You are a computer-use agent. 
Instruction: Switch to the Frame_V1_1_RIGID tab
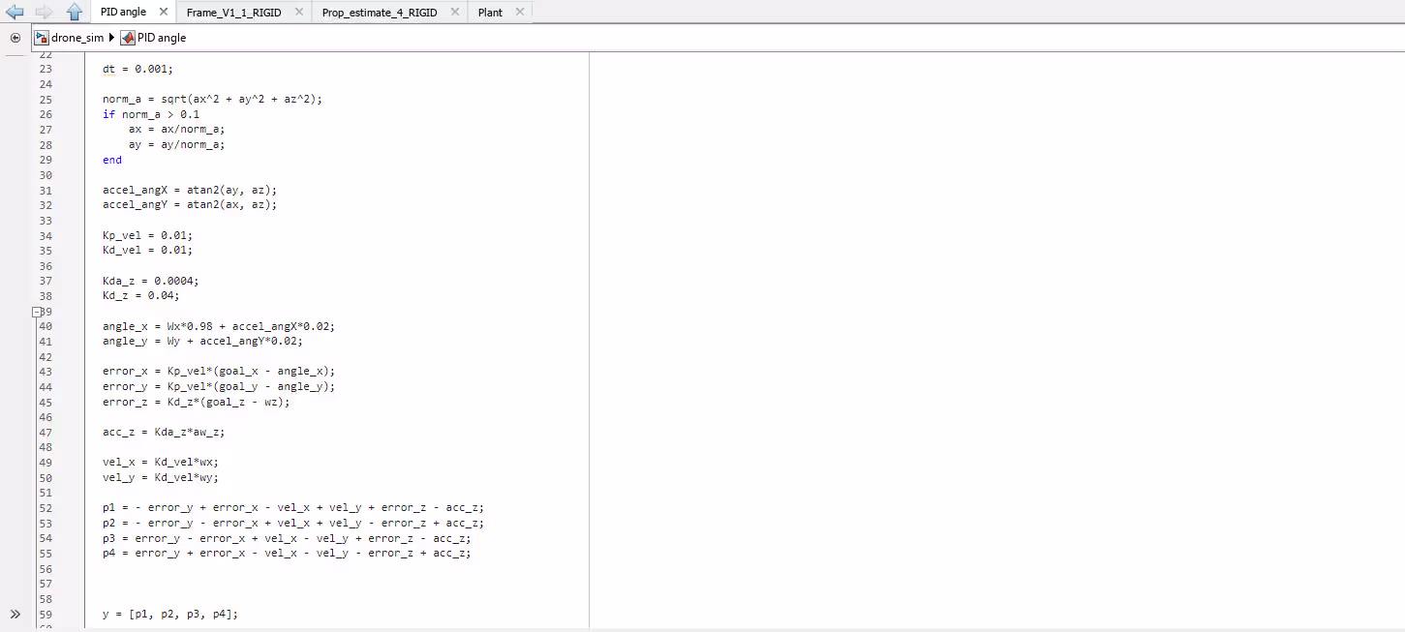click(x=234, y=13)
